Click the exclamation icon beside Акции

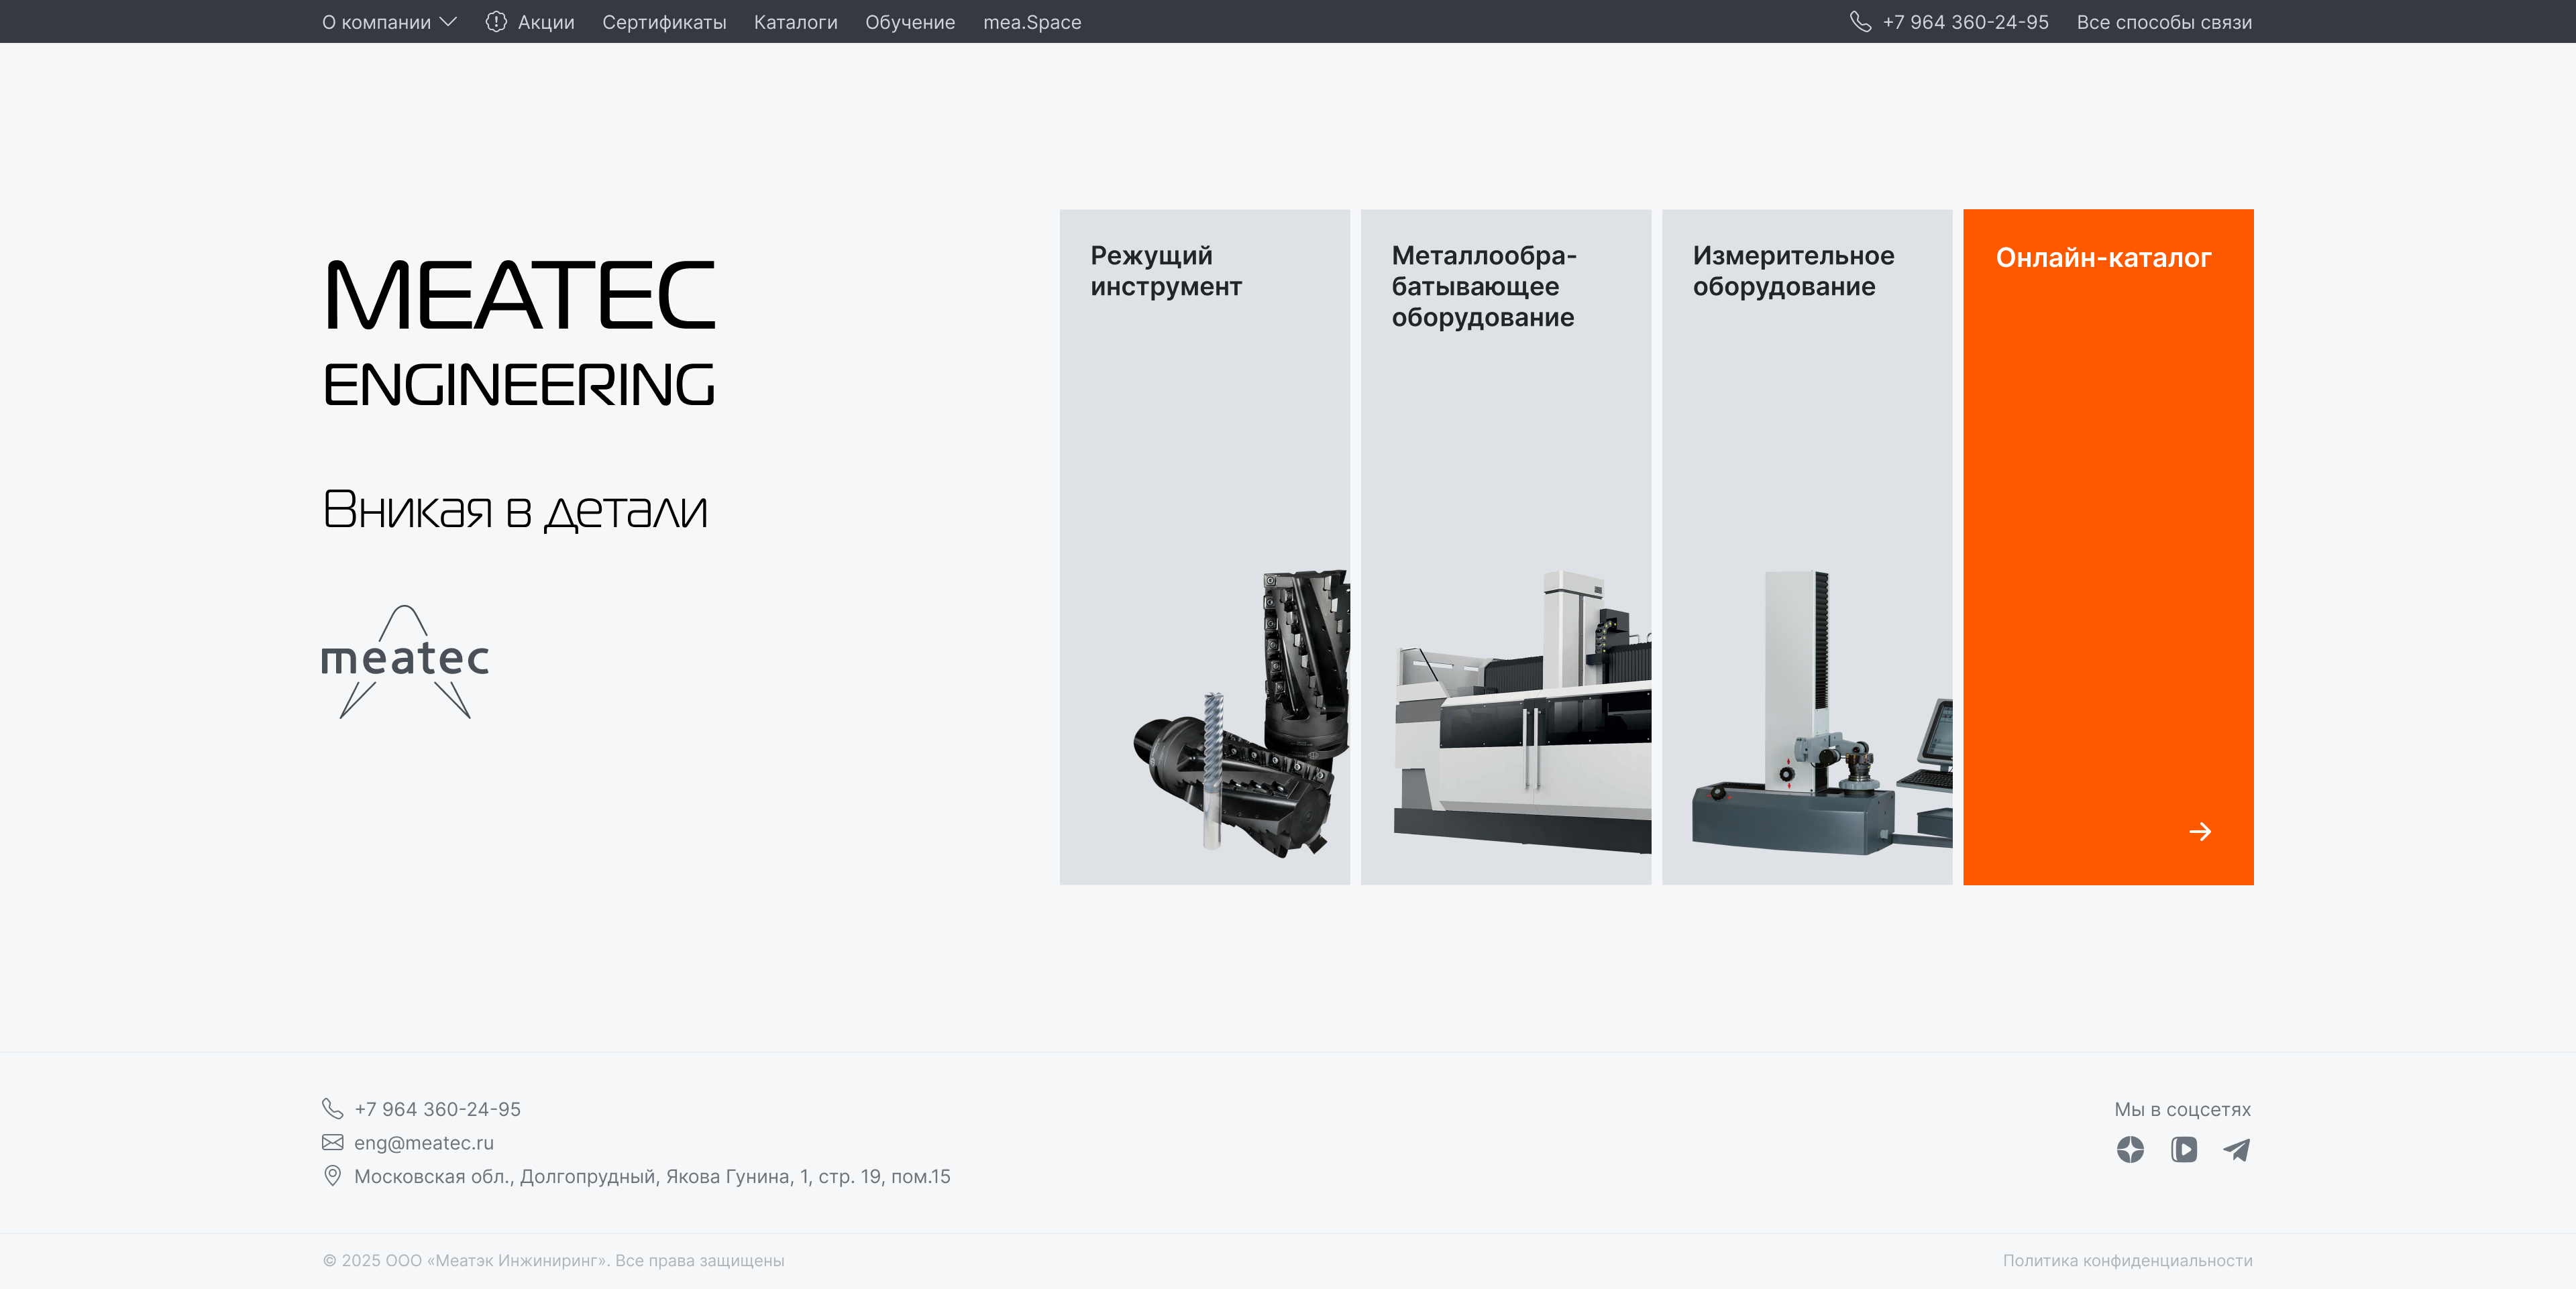[496, 22]
